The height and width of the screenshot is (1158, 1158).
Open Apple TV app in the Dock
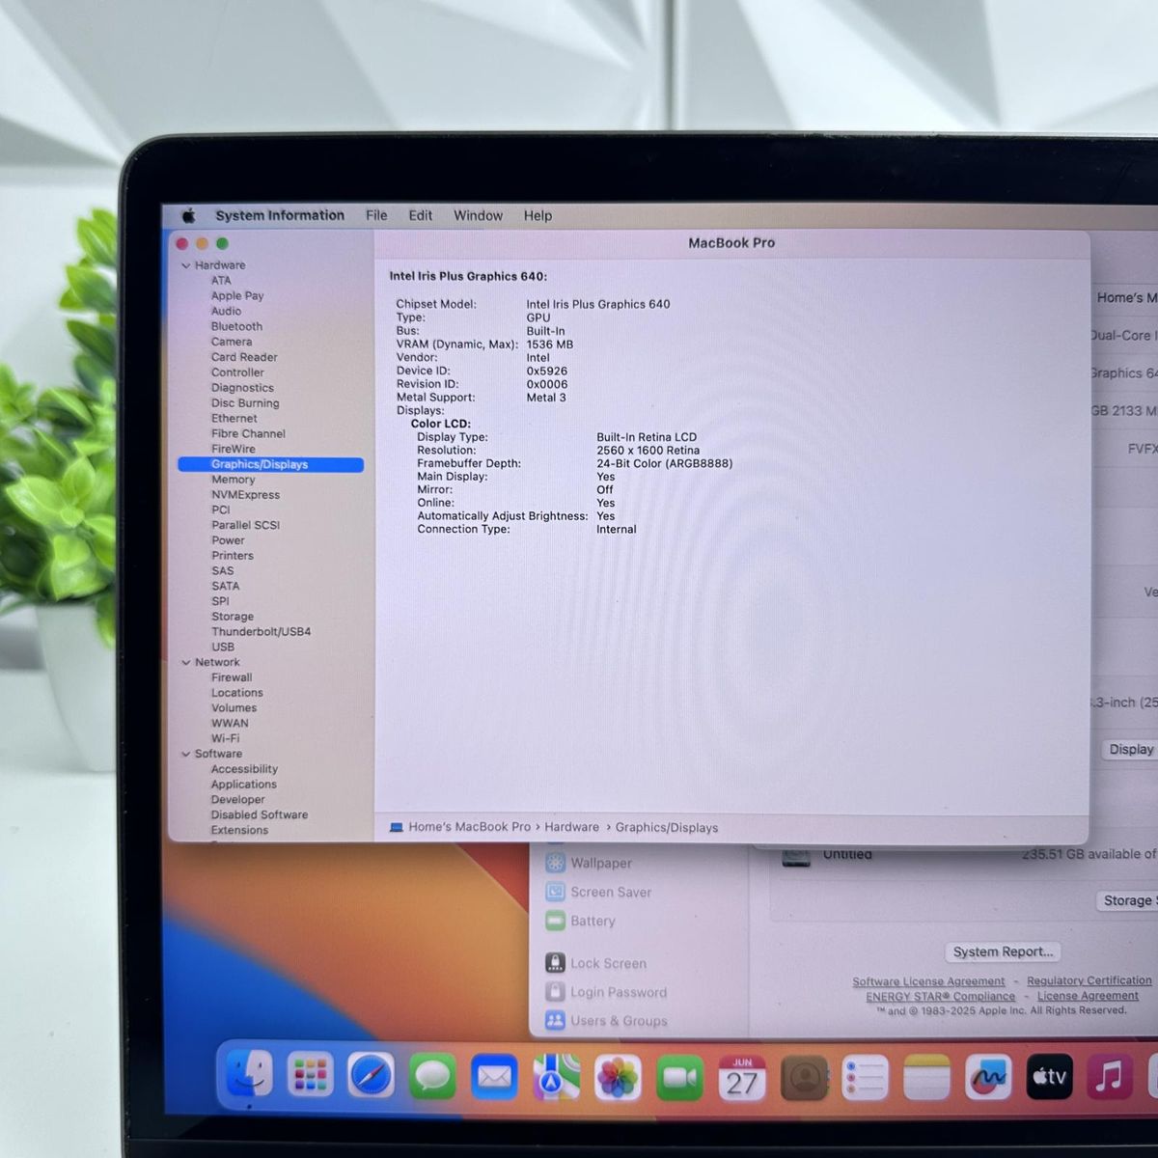point(1050,1076)
